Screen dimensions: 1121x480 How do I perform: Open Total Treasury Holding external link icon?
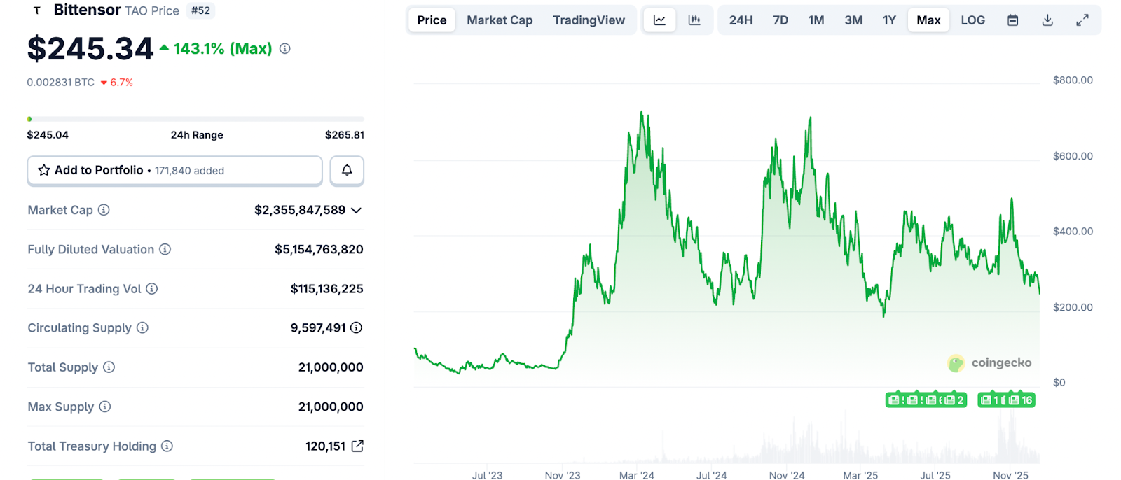357,446
